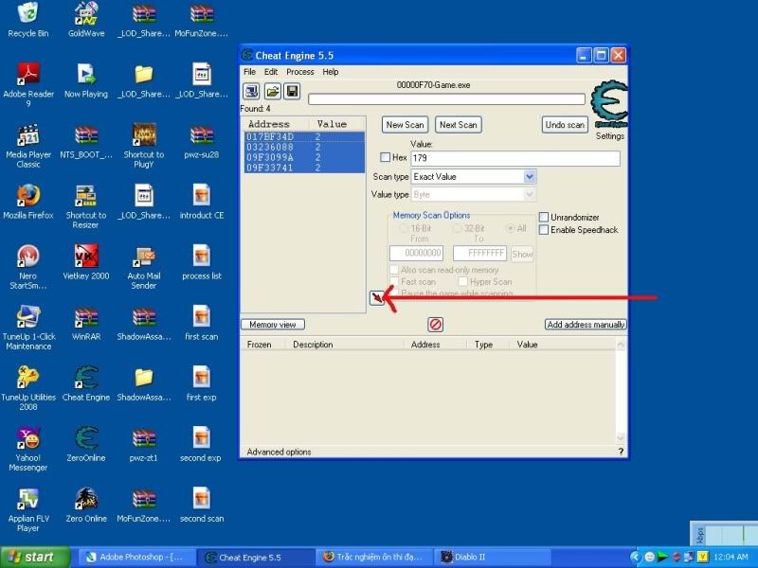
Task: Click Add address manually button
Action: pyautogui.click(x=586, y=325)
